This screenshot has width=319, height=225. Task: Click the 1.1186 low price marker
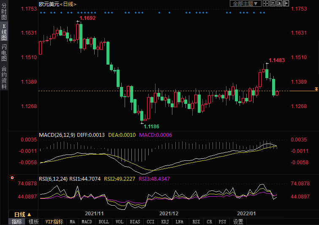[151, 126]
